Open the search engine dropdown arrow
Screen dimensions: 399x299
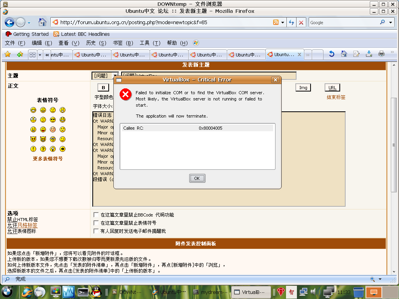(390, 22)
